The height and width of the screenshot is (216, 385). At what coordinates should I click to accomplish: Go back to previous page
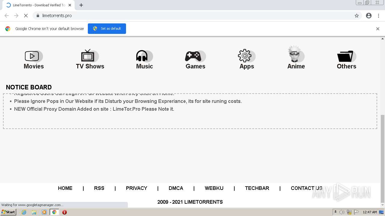coord(7,16)
